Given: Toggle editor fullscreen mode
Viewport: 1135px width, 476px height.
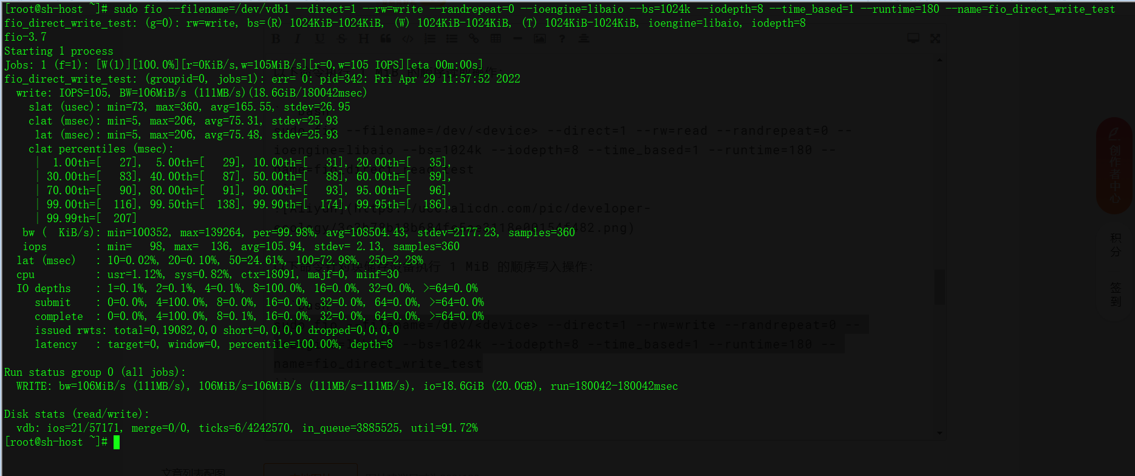Looking at the screenshot, I should coord(935,38).
